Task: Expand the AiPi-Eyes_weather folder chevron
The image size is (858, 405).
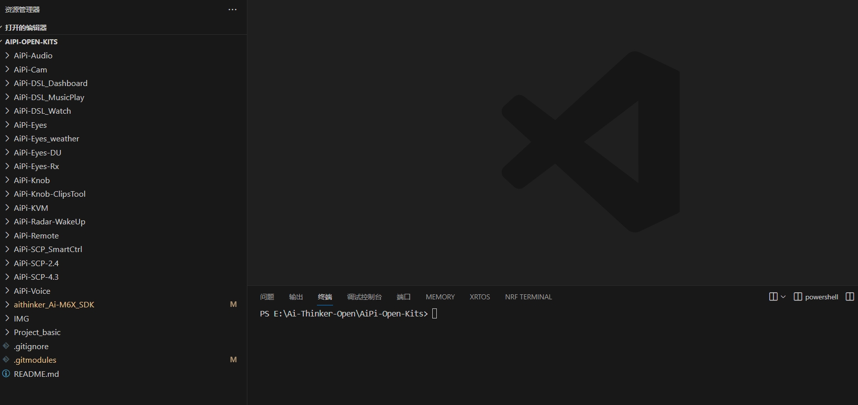Action: (7, 138)
